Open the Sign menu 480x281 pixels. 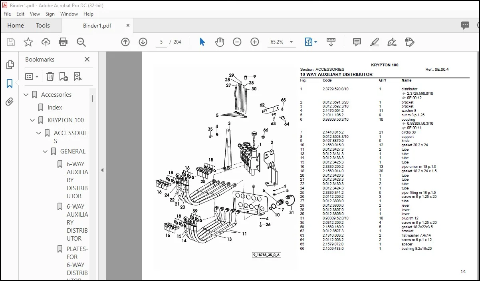pyautogui.click(x=50, y=14)
